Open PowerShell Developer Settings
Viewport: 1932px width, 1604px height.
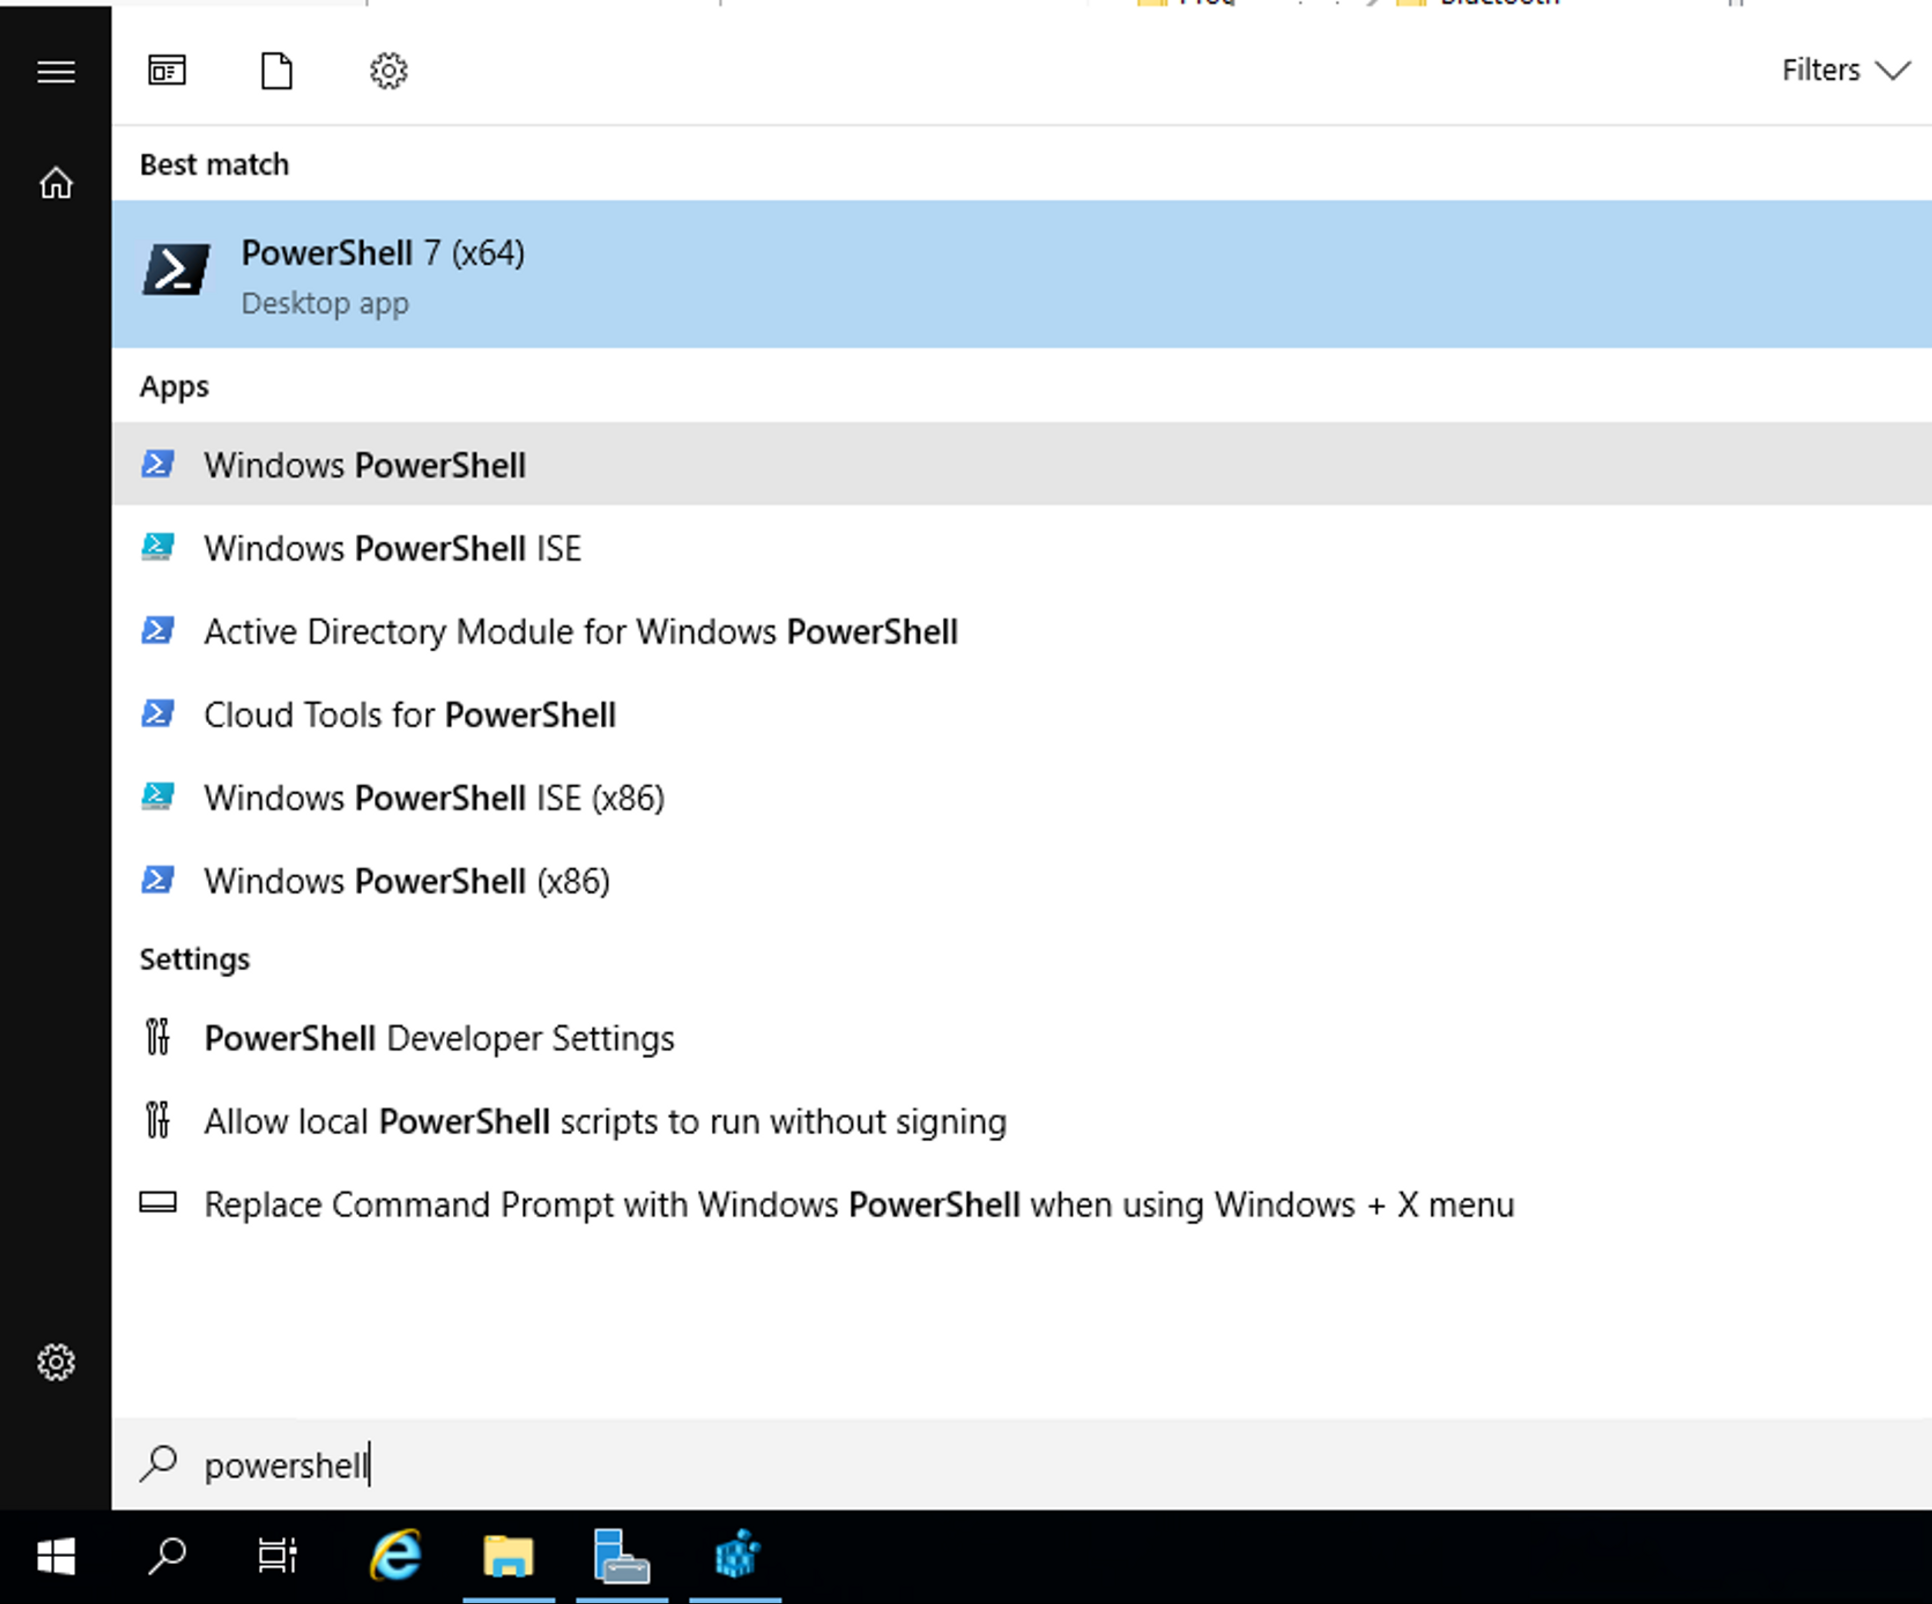click(x=438, y=1038)
